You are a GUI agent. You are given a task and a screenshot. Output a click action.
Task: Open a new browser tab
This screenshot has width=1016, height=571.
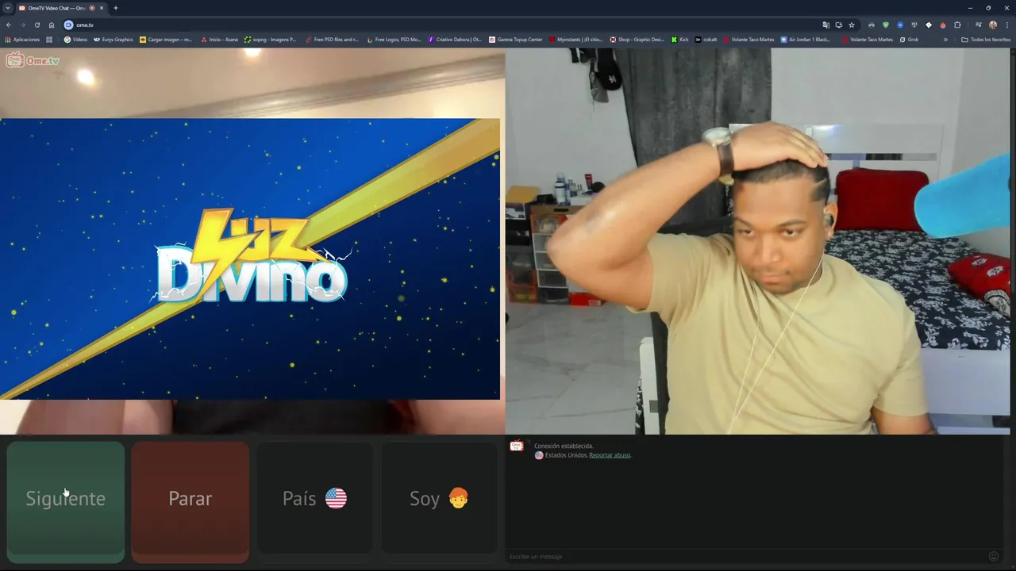[x=116, y=8]
